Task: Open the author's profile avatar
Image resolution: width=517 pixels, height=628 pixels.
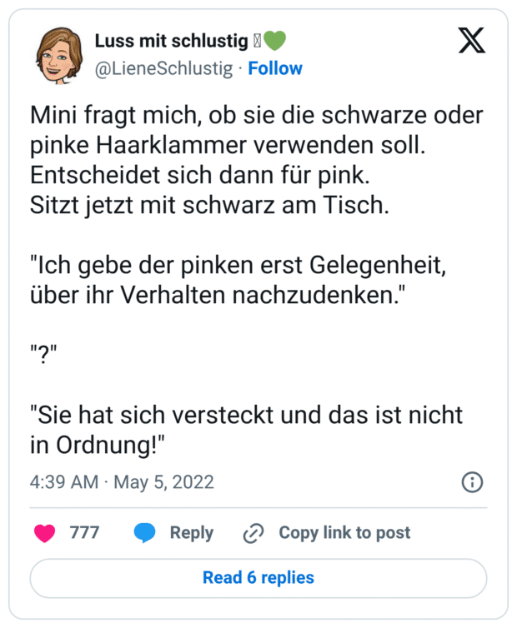Action: click(x=60, y=53)
